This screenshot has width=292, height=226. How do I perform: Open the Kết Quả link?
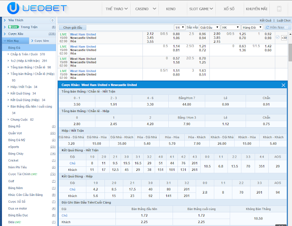(x=266, y=20)
